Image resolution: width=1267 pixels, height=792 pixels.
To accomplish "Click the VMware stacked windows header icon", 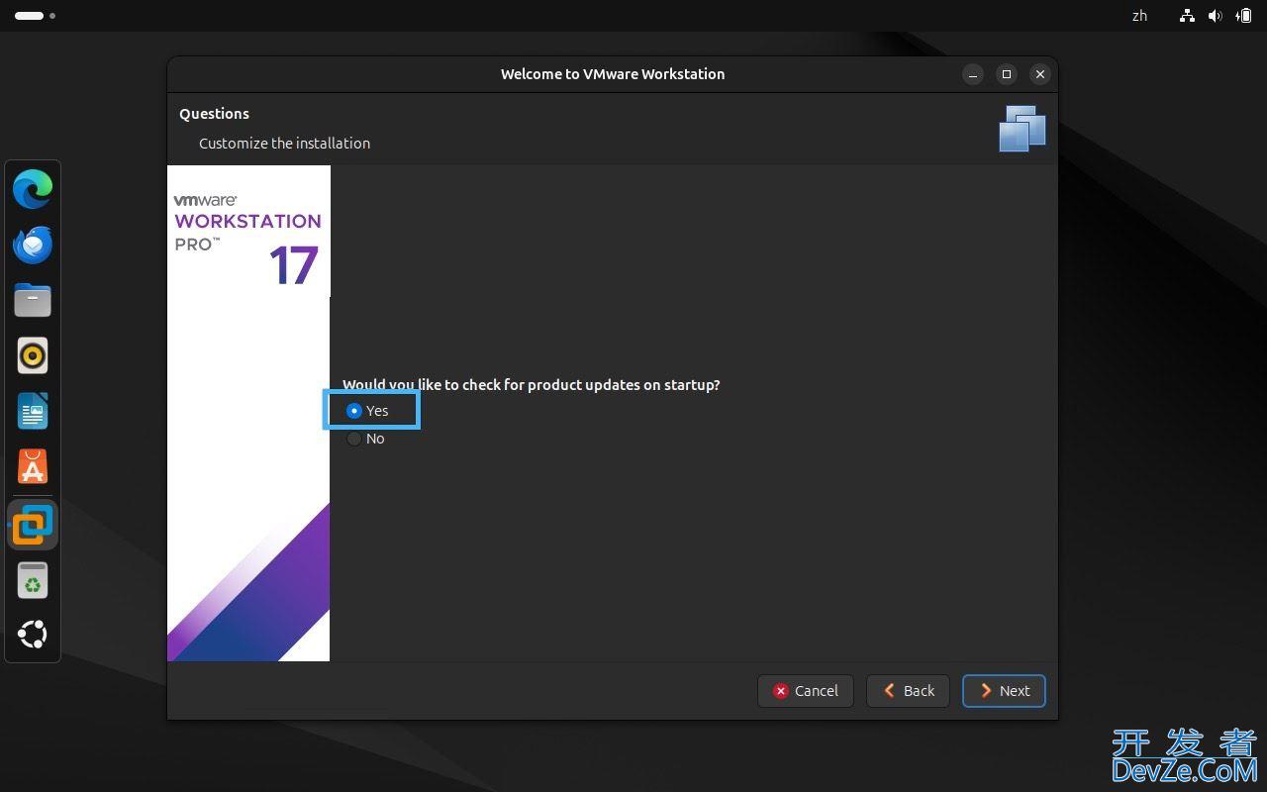I will pos(1023,129).
